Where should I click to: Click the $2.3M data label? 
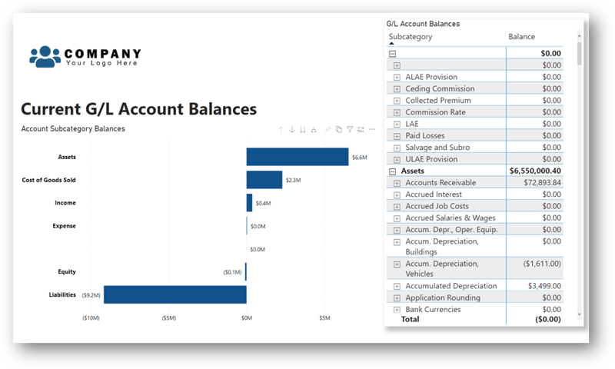(293, 180)
